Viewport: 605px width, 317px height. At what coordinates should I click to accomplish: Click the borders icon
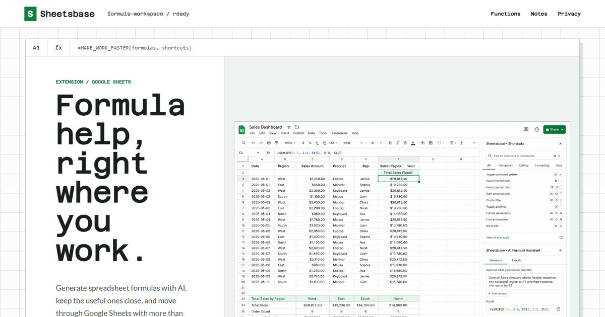431,143
